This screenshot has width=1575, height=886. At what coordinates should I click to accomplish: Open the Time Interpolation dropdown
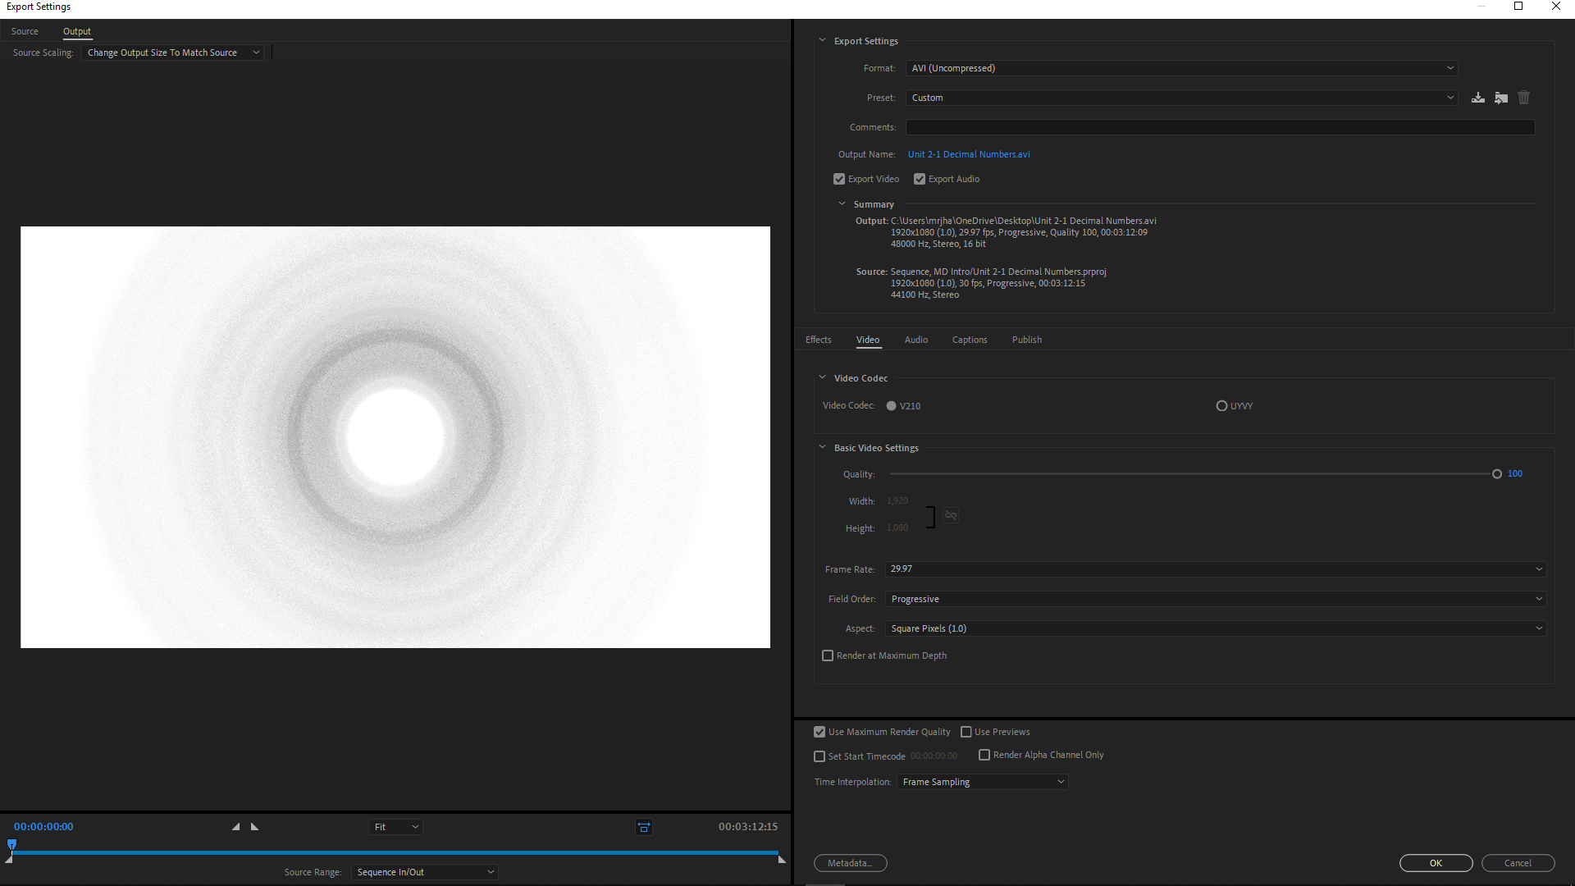982,781
